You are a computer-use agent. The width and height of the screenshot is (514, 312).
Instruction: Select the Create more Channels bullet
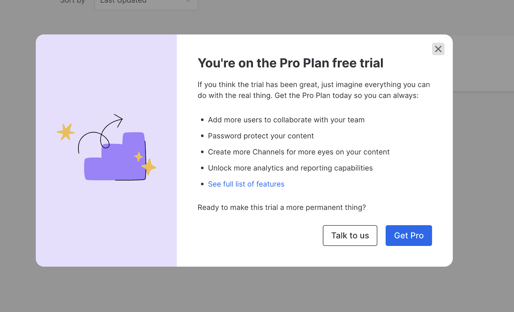(x=299, y=152)
